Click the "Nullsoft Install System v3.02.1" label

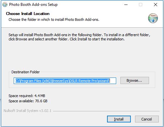coord(27,111)
